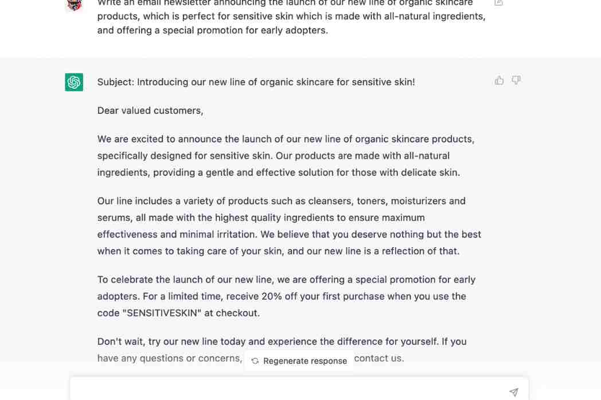Viewport: 601px width, 400px height.
Task: Click the green ChatGPT logo avatar
Action: click(x=74, y=82)
